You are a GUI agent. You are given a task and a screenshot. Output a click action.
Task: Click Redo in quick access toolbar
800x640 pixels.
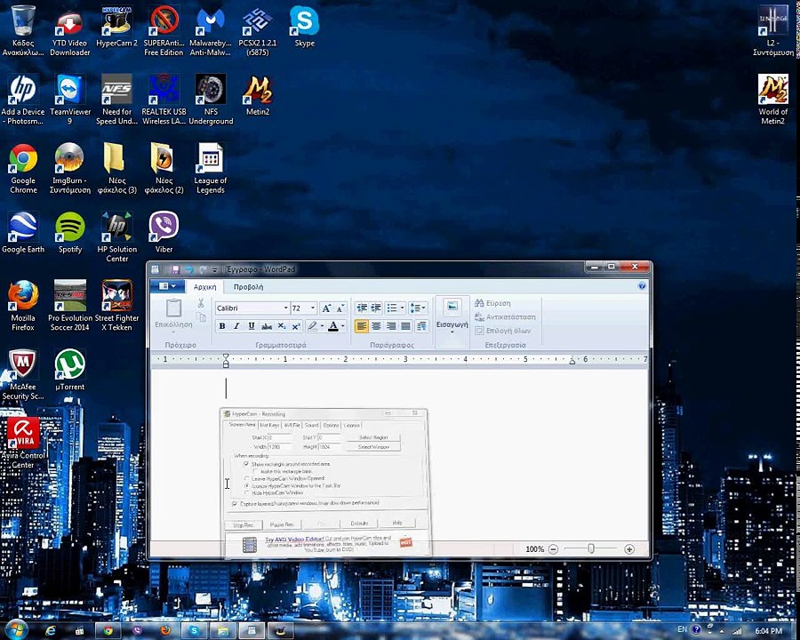click(x=203, y=269)
